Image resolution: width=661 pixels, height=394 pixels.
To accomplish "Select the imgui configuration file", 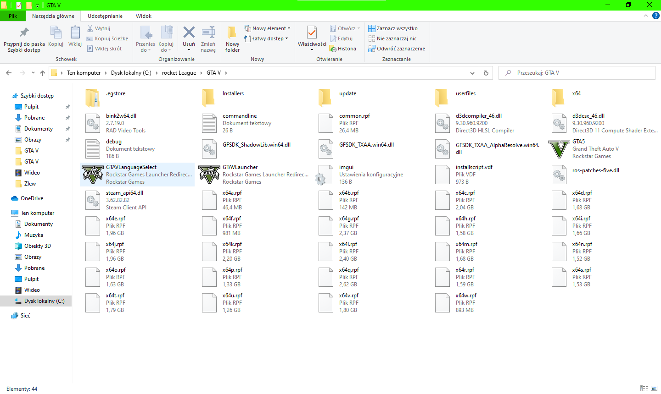I will pos(370,175).
